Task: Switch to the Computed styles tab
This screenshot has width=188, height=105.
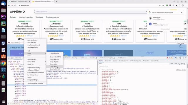Action: tap(108, 61)
